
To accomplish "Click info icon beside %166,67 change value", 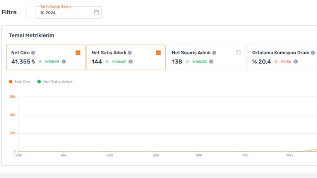I will pyautogui.click(x=131, y=61).
